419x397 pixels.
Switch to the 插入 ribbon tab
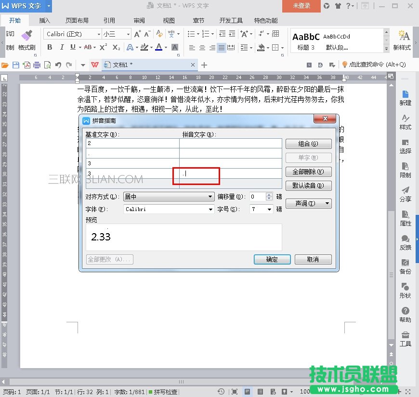pos(44,21)
